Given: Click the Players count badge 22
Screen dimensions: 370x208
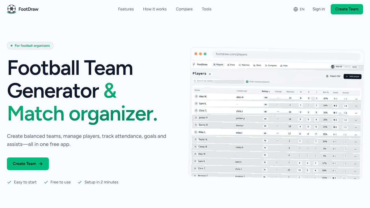Looking at the screenshot, I should click(210, 74).
